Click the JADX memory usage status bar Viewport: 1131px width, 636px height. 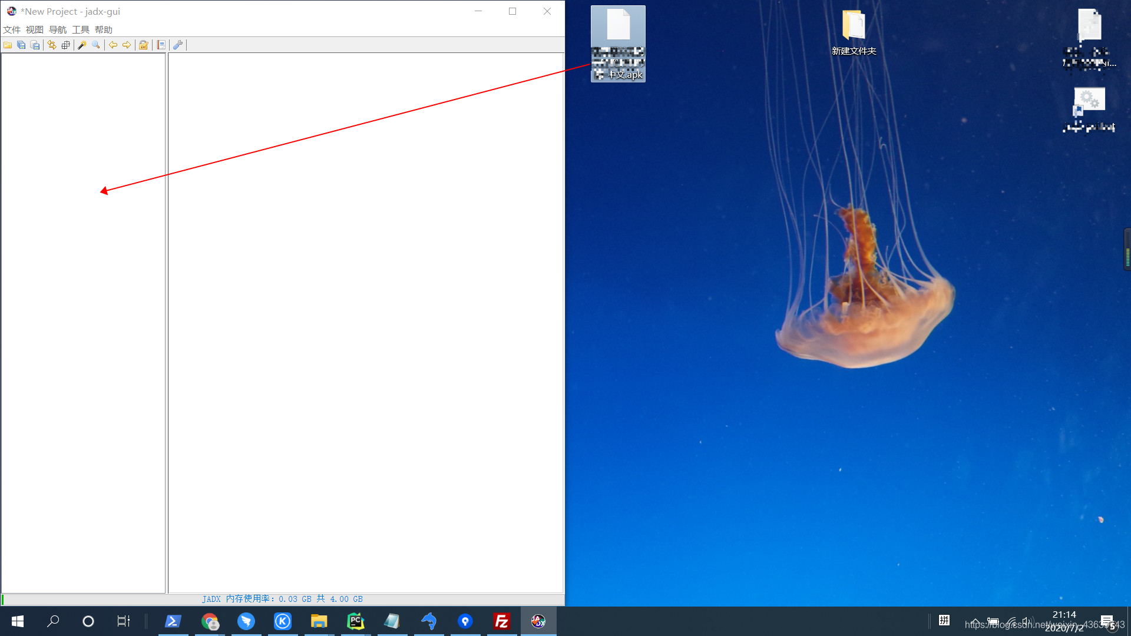click(283, 599)
